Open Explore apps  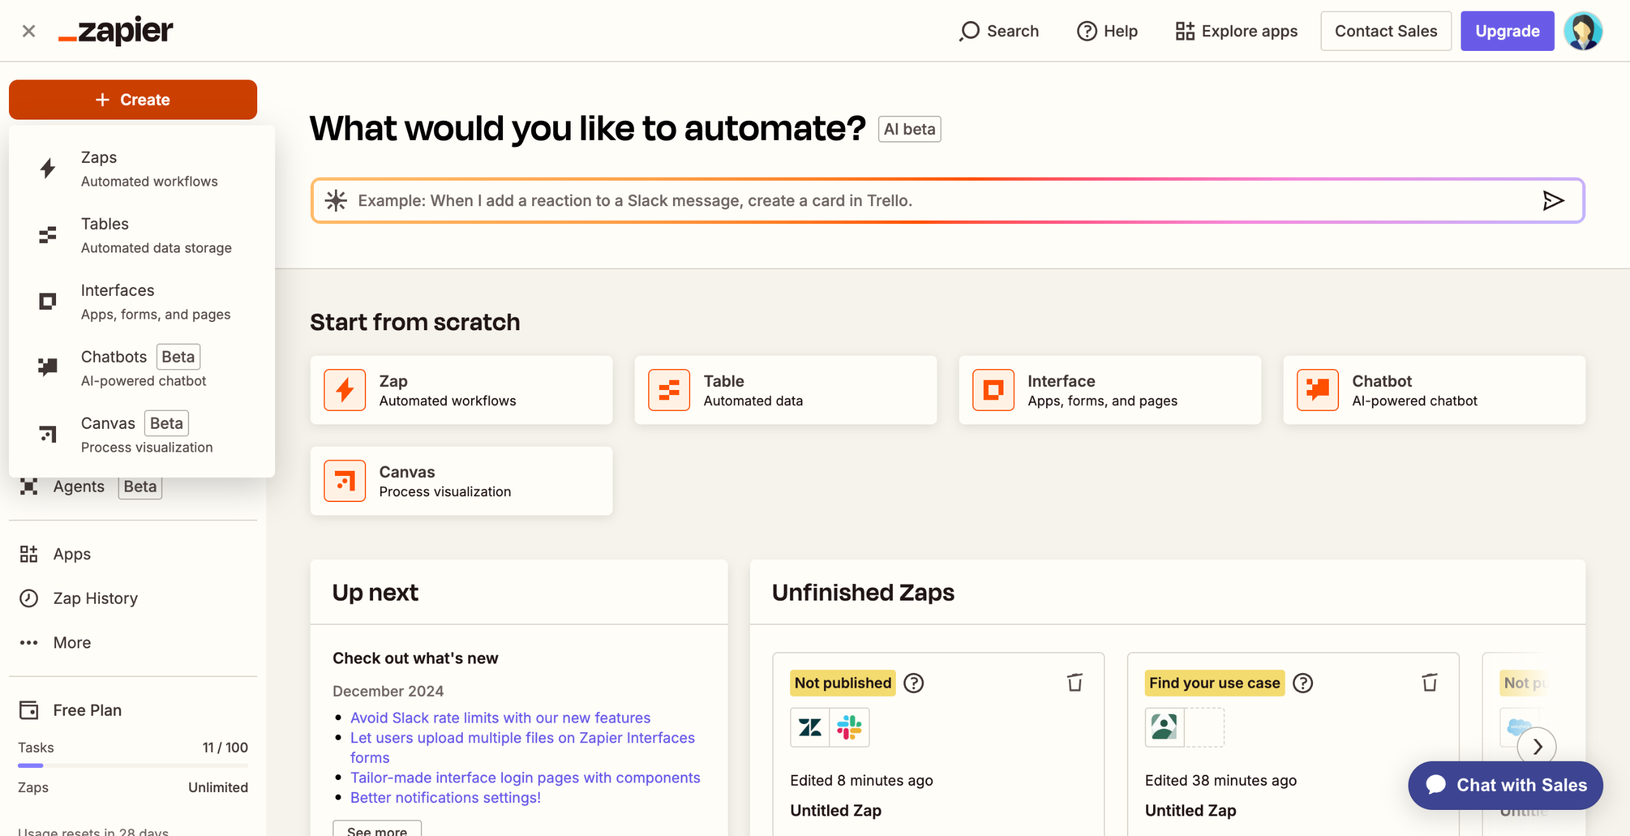tap(1236, 30)
